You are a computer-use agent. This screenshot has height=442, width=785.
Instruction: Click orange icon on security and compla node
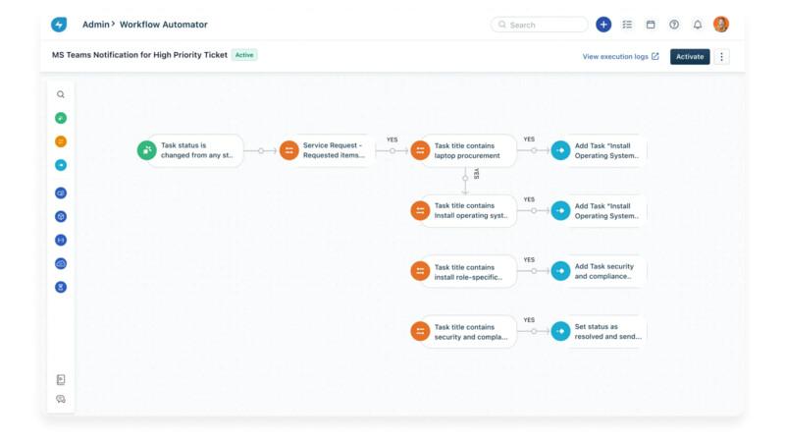pos(420,331)
